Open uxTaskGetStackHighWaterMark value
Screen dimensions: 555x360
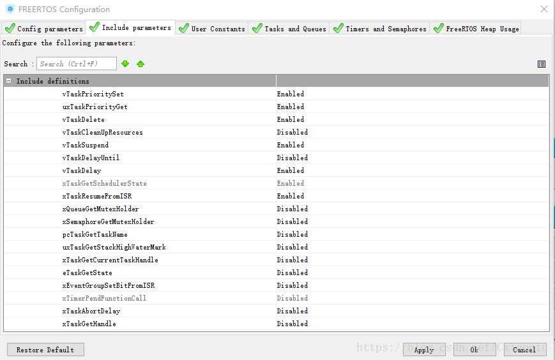tap(413, 247)
